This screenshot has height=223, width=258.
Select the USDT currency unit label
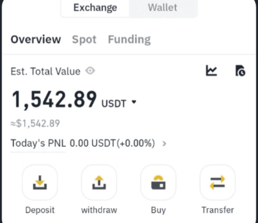pos(114,104)
